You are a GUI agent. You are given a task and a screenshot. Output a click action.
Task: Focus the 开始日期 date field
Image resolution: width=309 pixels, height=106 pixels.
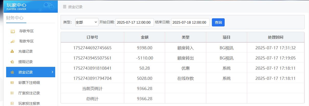[134, 22]
